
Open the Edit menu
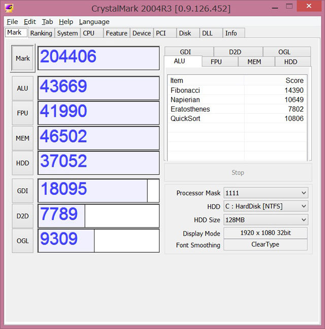[29, 22]
